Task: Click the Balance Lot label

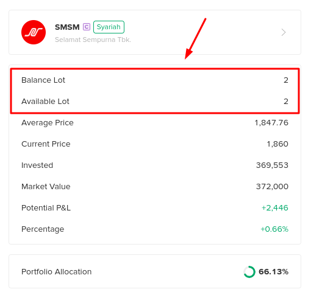Action: click(x=43, y=80)
